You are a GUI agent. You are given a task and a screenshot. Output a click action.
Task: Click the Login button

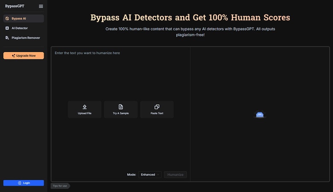pyautogui.click(x=23, y=183)
